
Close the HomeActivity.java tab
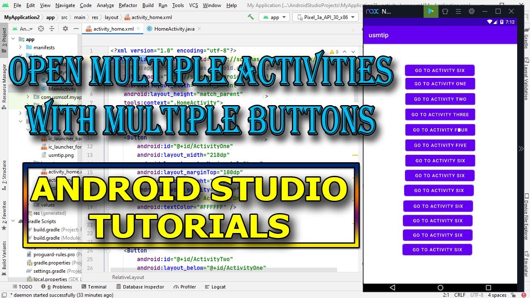[199, 29]
